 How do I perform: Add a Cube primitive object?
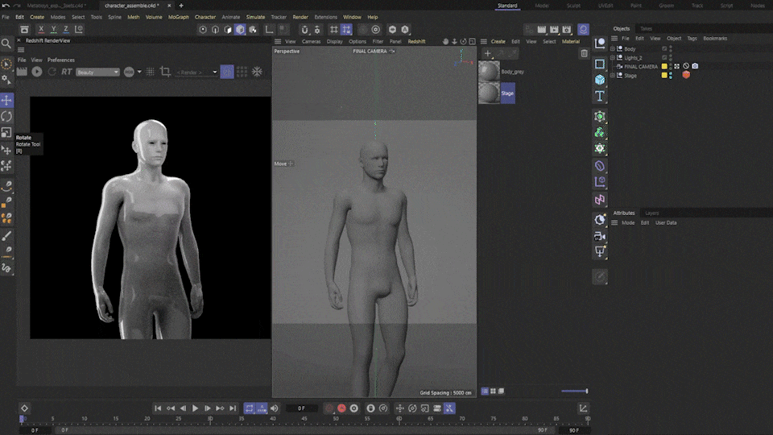point(600,80)
